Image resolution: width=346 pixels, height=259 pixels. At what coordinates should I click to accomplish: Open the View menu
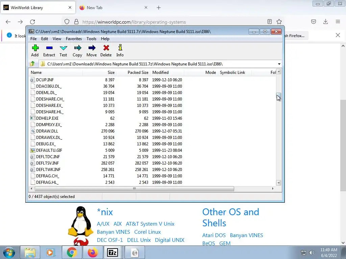(57, 39)
